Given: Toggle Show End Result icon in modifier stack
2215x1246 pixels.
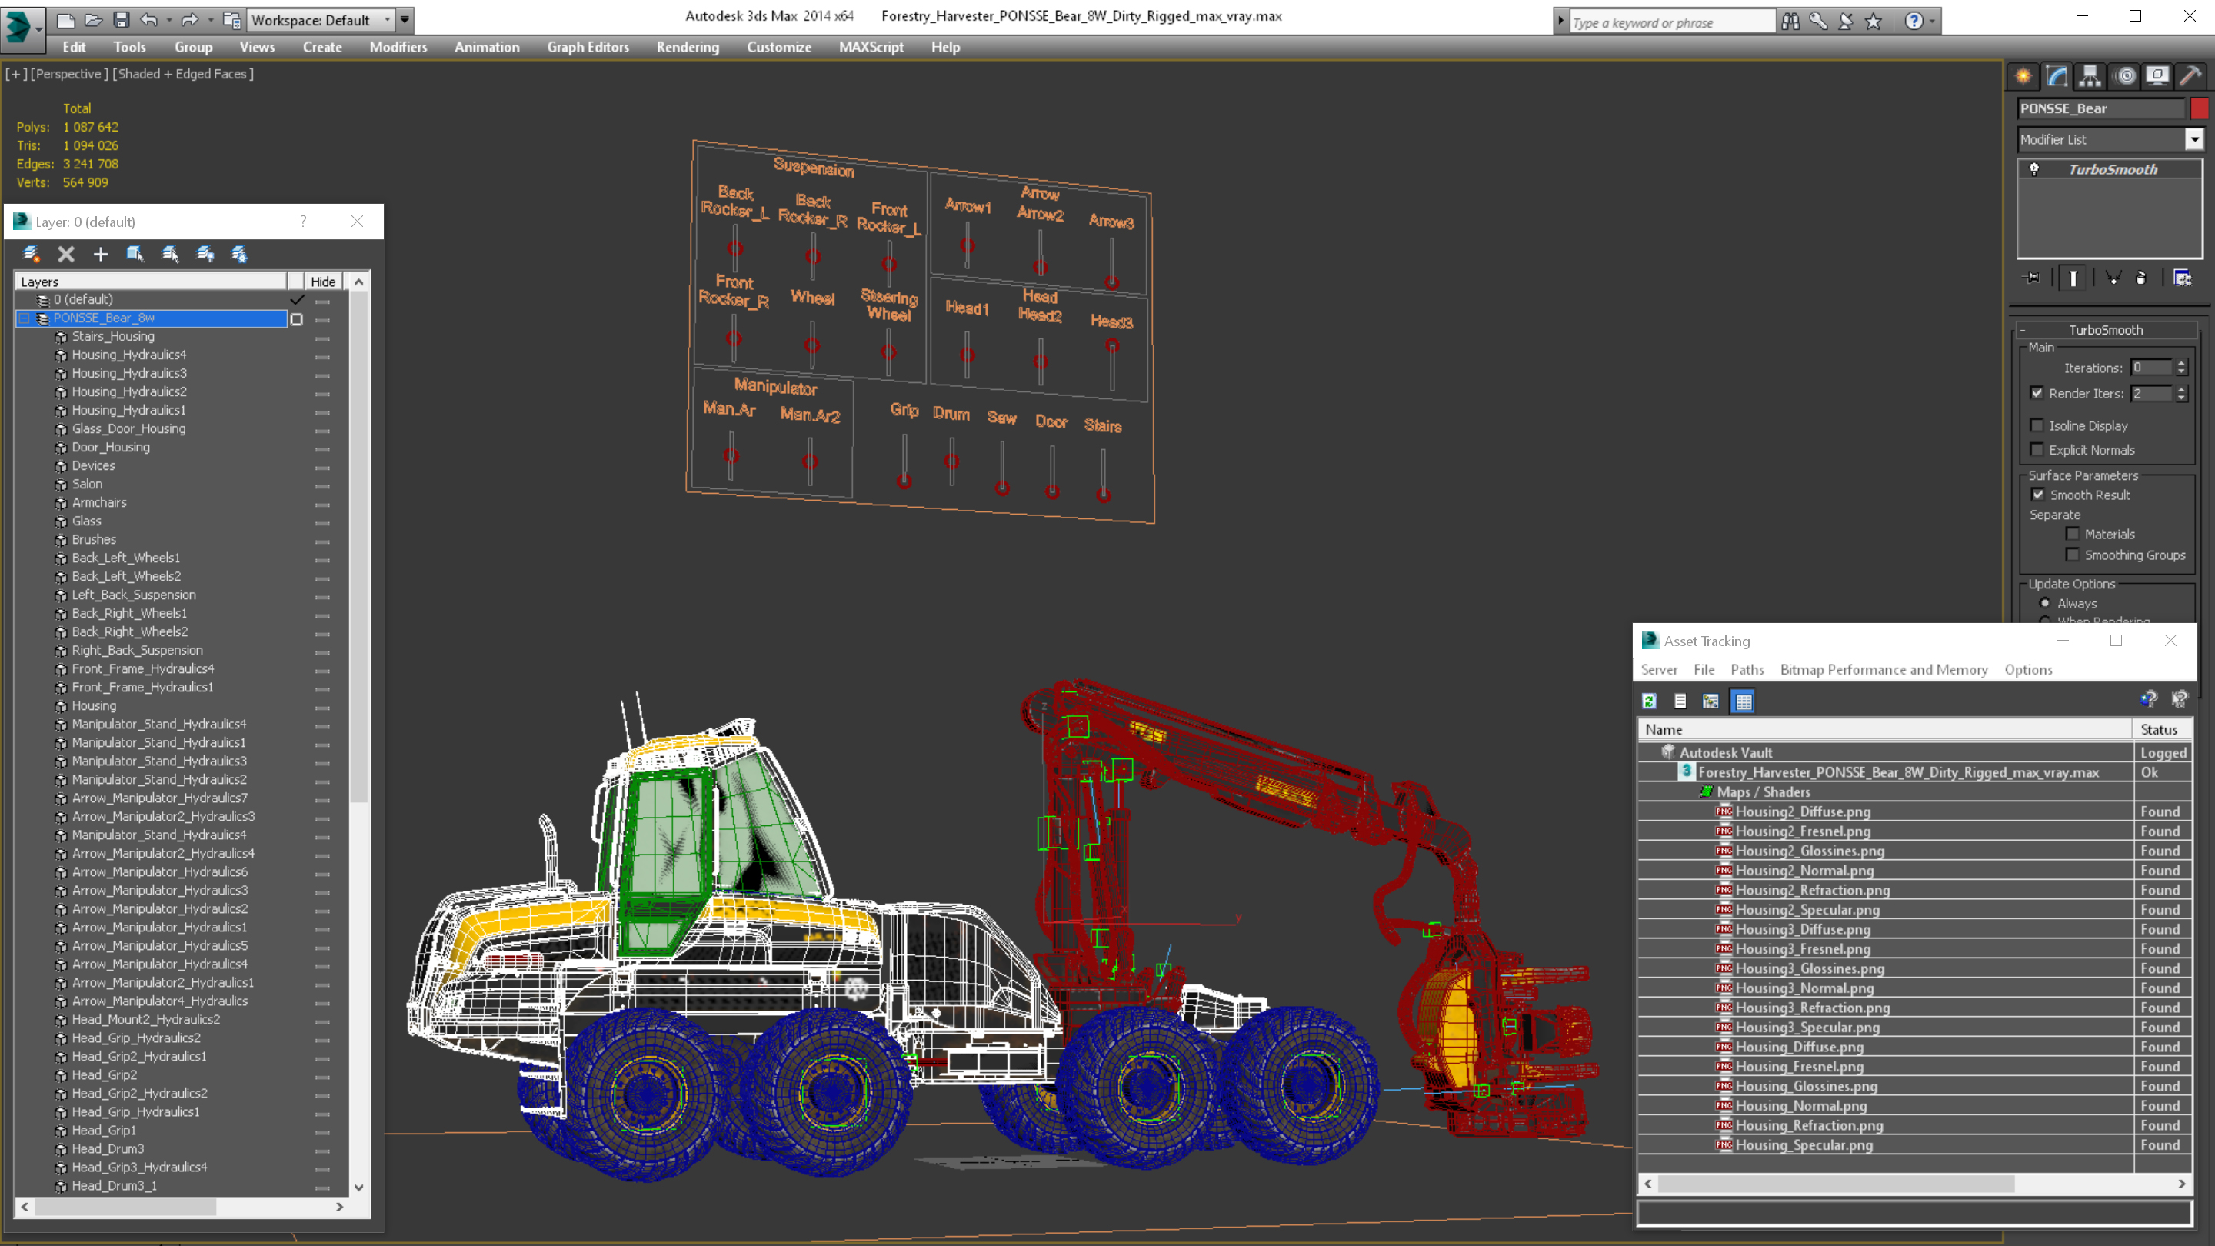Looking at the screenshot, I should click(2073, 278).
